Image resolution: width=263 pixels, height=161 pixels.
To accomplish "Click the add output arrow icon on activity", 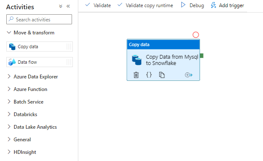I will (188, 75).
